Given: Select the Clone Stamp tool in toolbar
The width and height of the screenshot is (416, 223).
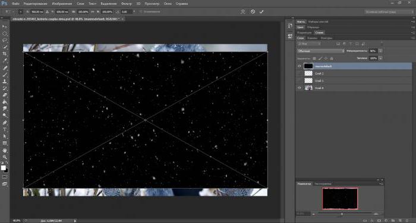Looking at the screenshot, I should click(x=5, y=82).
